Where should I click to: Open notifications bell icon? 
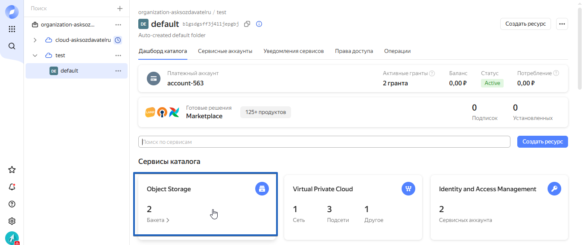pyautogui.click(x=12, y=187)
